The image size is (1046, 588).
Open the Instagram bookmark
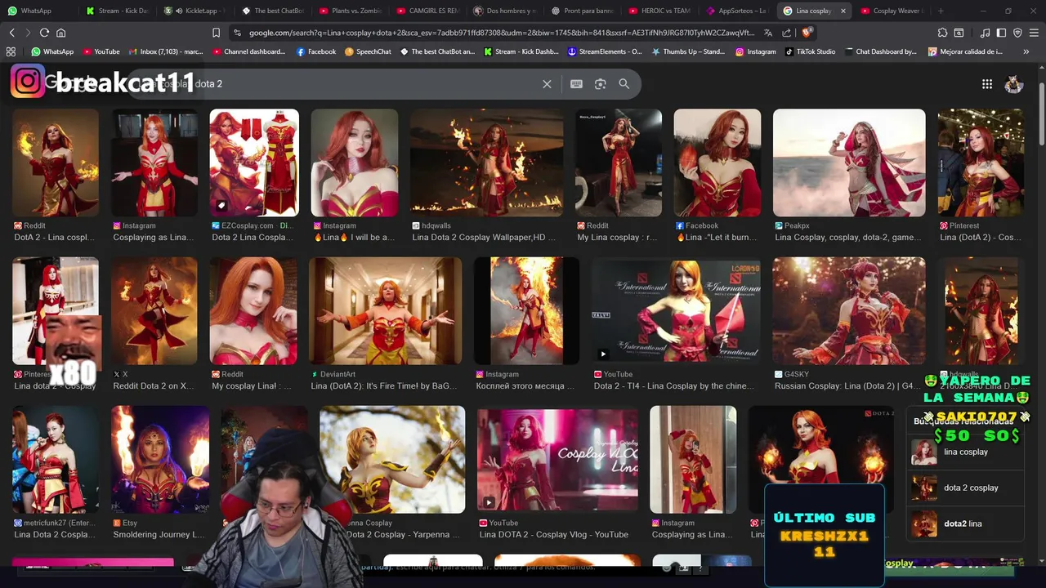coord(756,51)
